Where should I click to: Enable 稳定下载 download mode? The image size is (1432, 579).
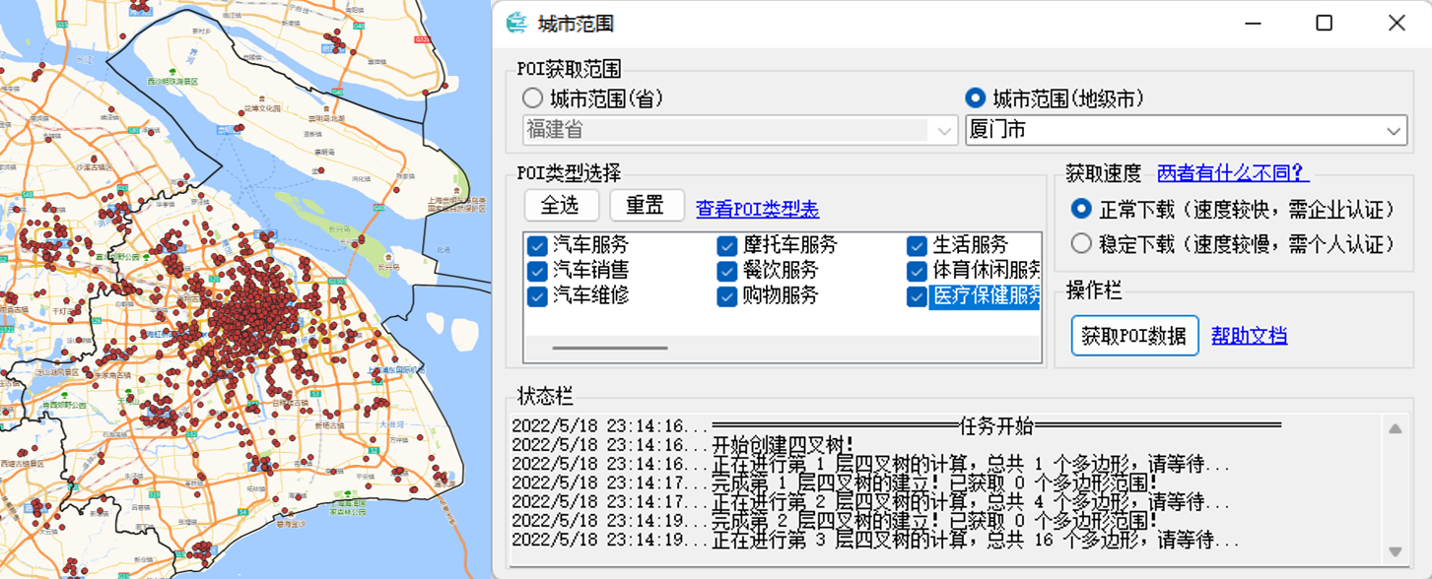coord(1081,243)
